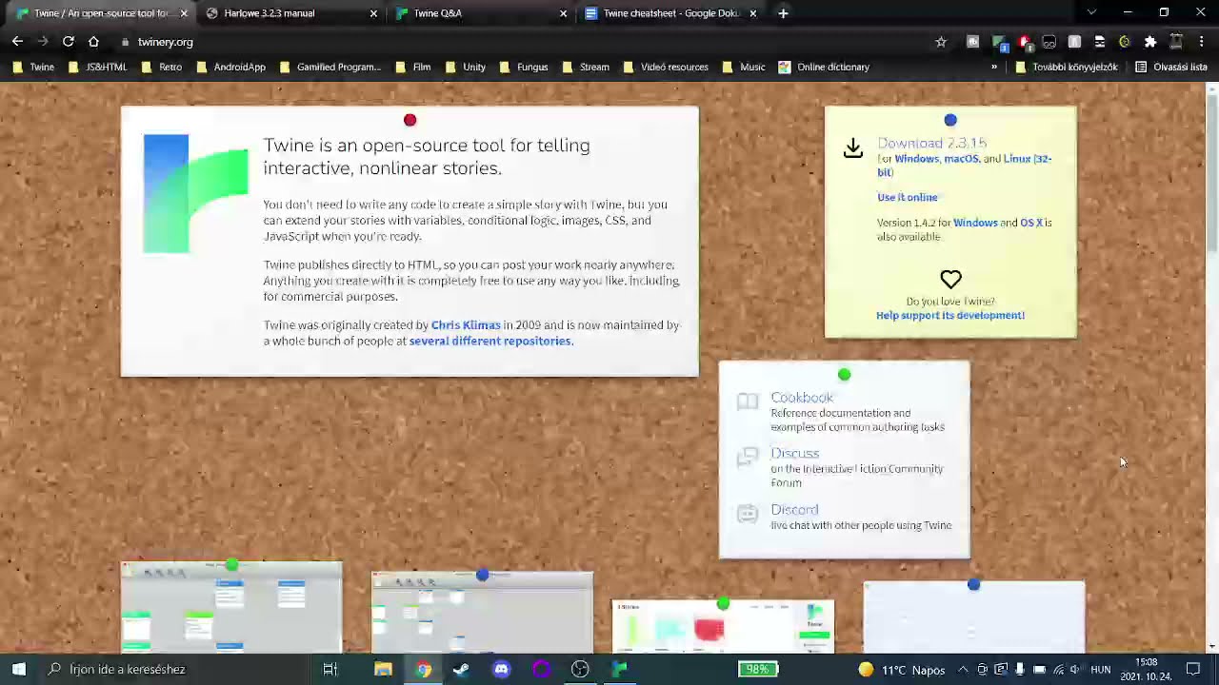1219x685 pixels.
Task: Open a new browser tab
Action: point(783,13)
